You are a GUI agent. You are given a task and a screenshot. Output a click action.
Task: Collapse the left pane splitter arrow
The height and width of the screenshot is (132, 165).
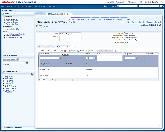coord(35,71)
